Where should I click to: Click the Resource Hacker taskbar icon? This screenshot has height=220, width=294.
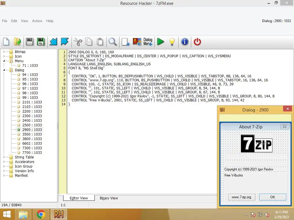coord(59,214)
